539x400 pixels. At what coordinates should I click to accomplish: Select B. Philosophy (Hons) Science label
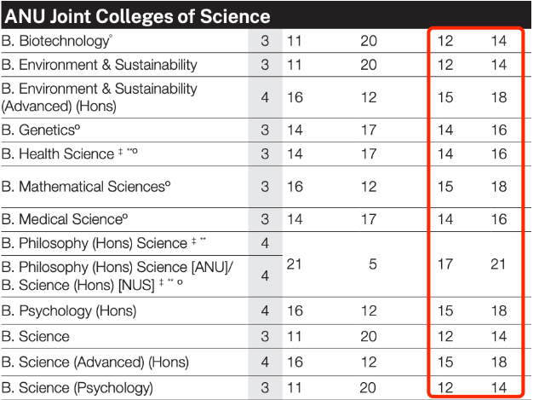(x=95, y=243)
